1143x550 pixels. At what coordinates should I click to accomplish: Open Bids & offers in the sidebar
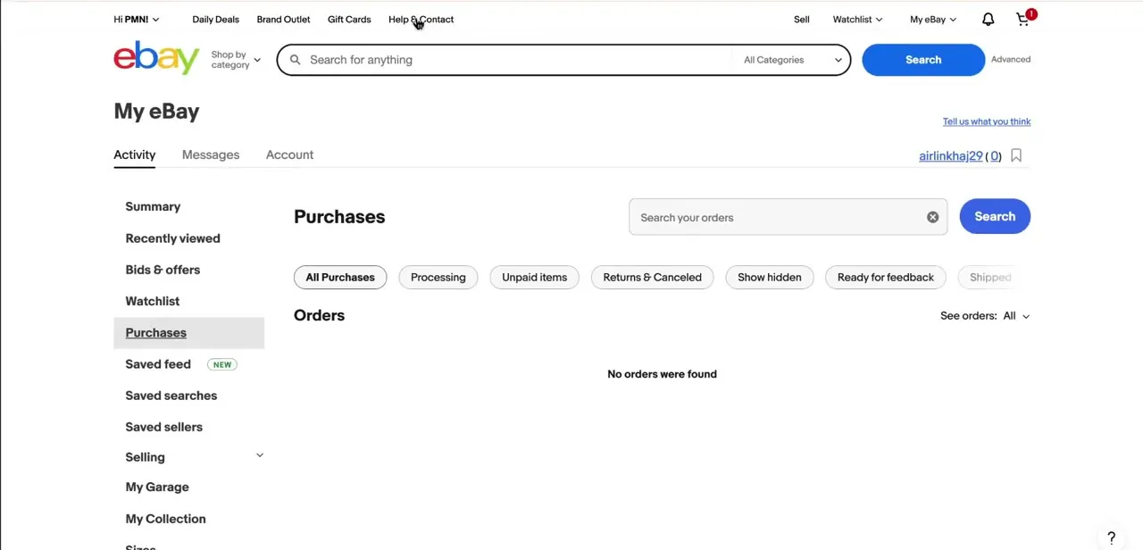coord(163,270)
